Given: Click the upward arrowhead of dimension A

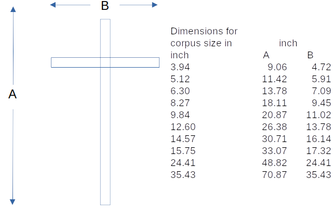Looking at the screenshot, I should [x=14, y=9].
